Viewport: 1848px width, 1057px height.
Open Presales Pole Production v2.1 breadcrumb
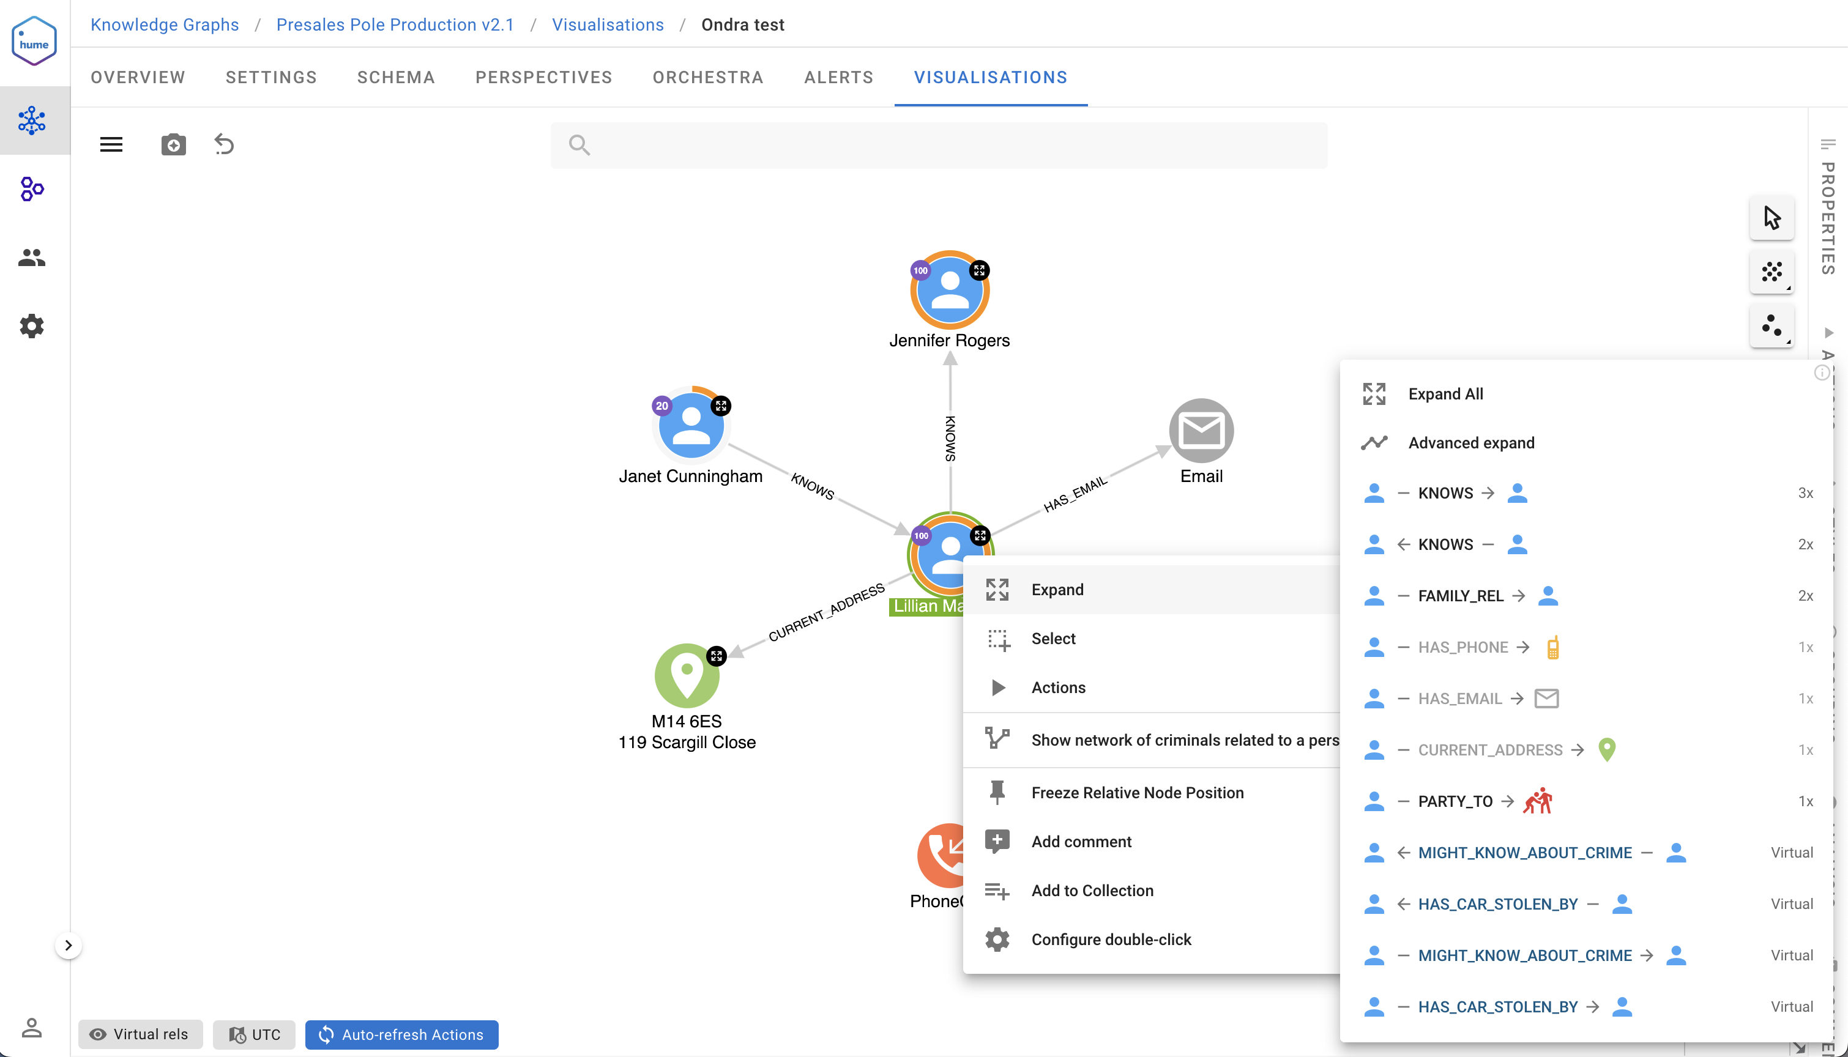[x=395, y=24]
